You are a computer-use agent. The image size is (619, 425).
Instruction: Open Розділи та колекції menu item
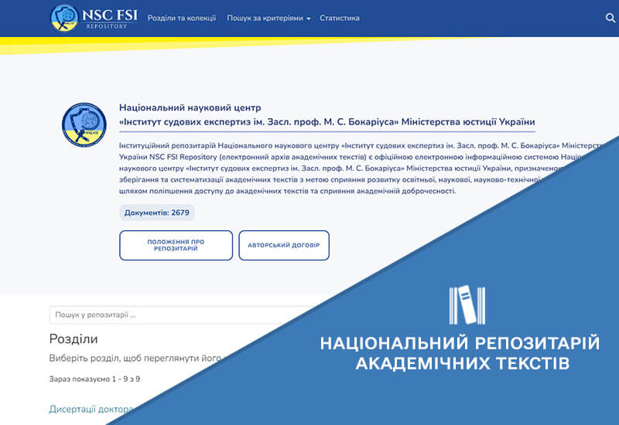(x=182, y=18)
